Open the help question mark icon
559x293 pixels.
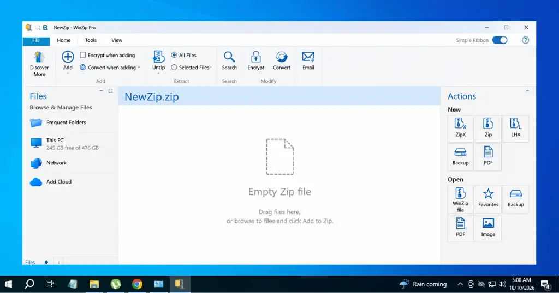tap(526, 40)
